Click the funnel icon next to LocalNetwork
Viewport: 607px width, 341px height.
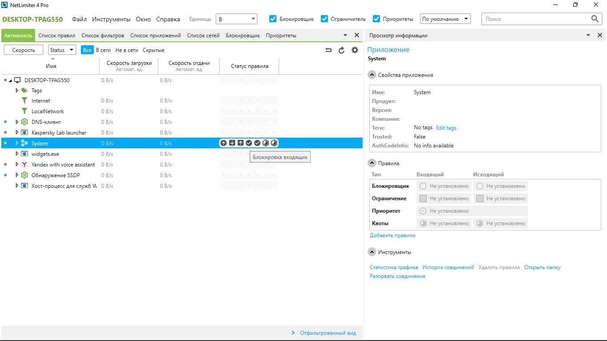[x=24, y=111]
